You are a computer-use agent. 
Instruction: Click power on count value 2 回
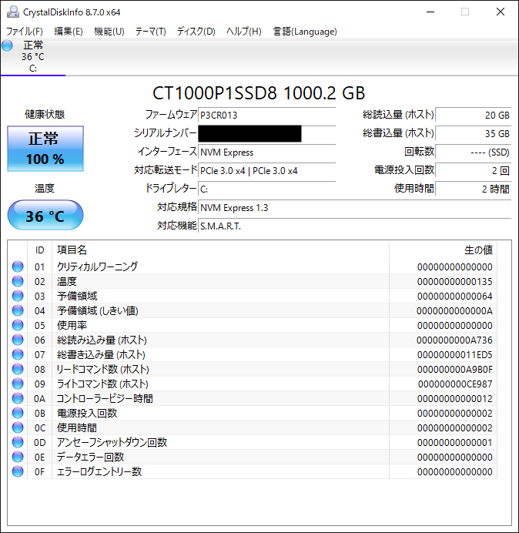[473, 170]
